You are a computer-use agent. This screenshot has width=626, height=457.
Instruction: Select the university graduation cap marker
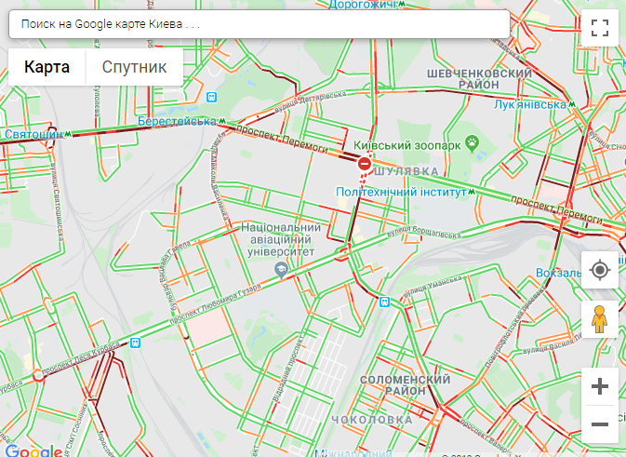click(282, 271)
